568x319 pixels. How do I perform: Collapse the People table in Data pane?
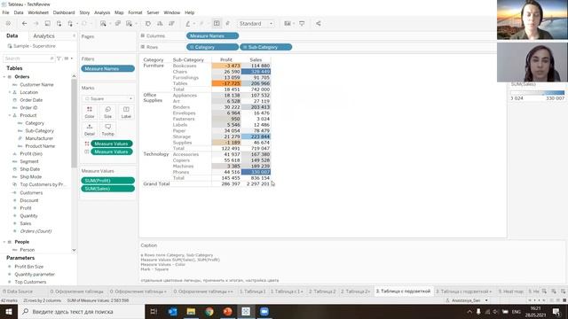(x=4, y=242)
